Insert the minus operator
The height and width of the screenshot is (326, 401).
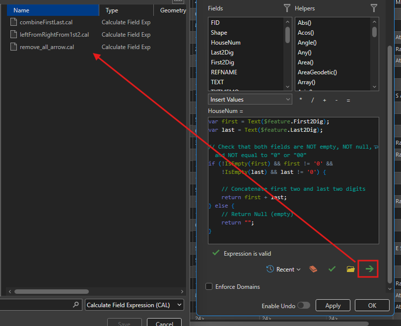pyautogui.click(x=336, y=101)
